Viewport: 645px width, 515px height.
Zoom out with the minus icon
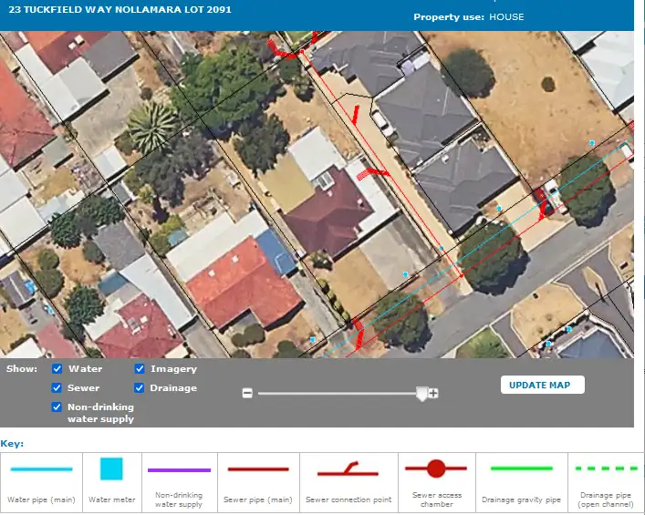click(x=247, y=394)
